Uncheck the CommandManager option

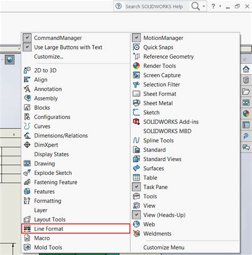(27, 38)
